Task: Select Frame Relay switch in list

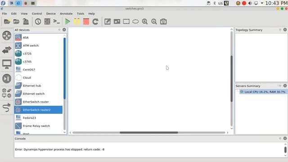Action: coord(38,126)
